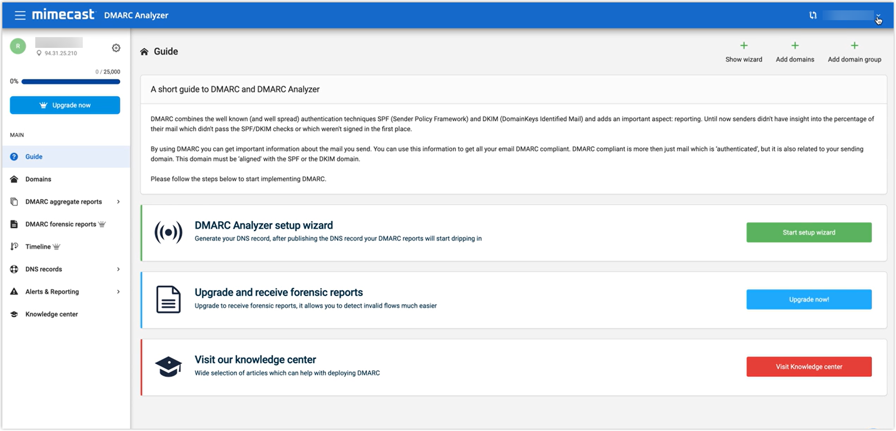This screenshot has height=431, width=896.
Task: Click the home icon beside Guide title
Action: tap(144, 52)
